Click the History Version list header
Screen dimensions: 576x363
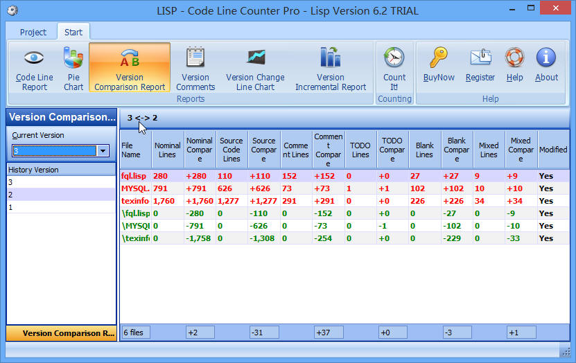(61, 170)
